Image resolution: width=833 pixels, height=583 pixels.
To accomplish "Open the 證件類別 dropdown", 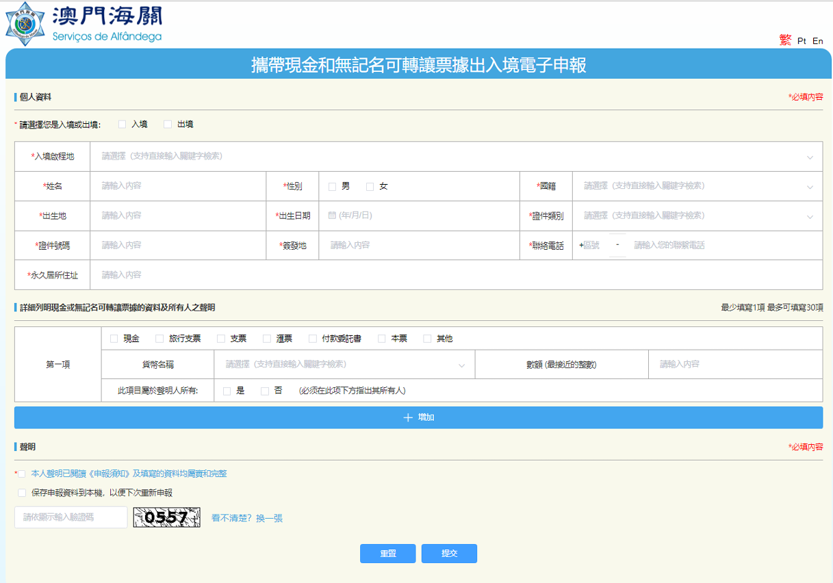I will (697, 216).
